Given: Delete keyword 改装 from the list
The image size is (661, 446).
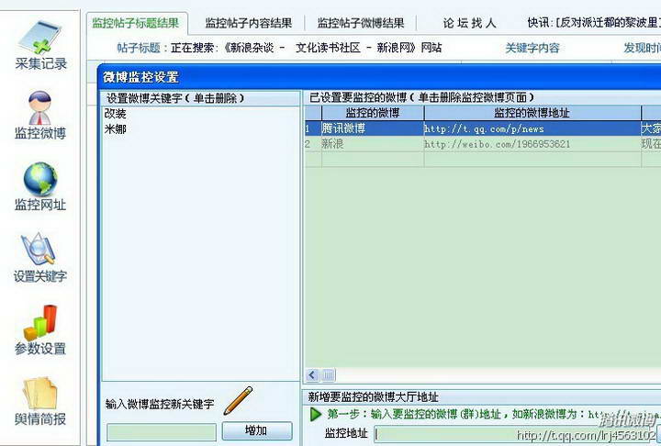Looking at the screenshot, I should click(116, 114).
